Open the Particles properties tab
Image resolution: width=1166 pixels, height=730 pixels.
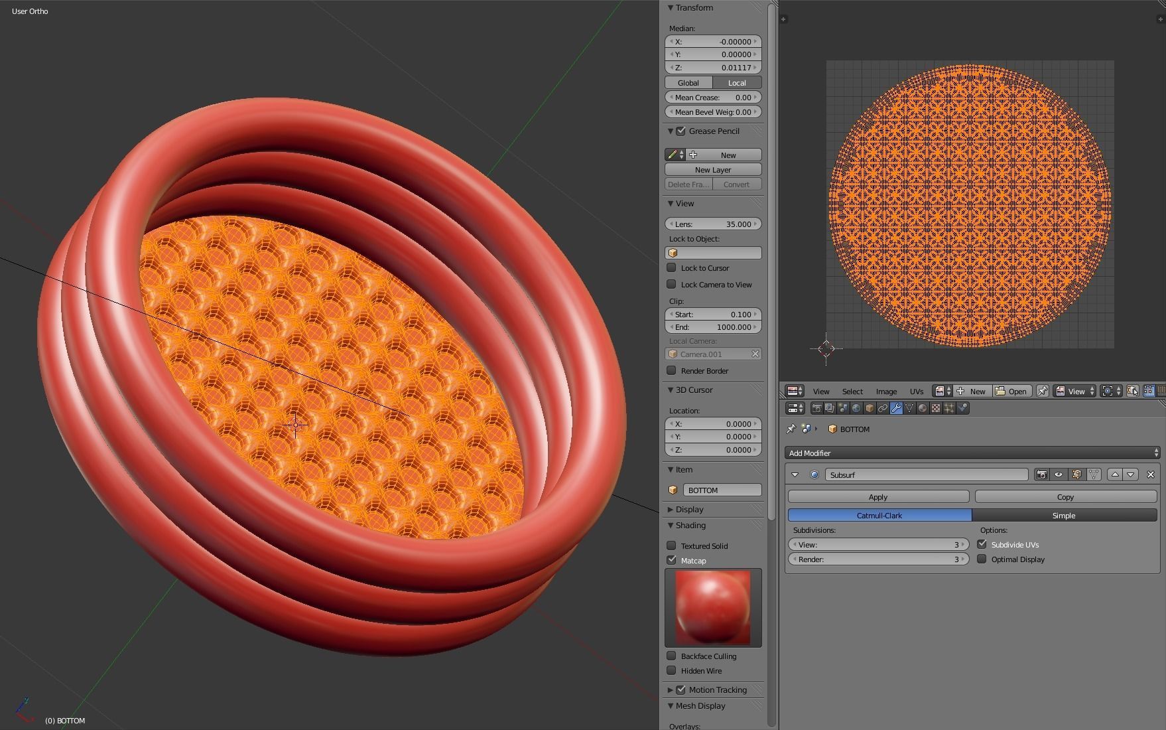point(949,408)
